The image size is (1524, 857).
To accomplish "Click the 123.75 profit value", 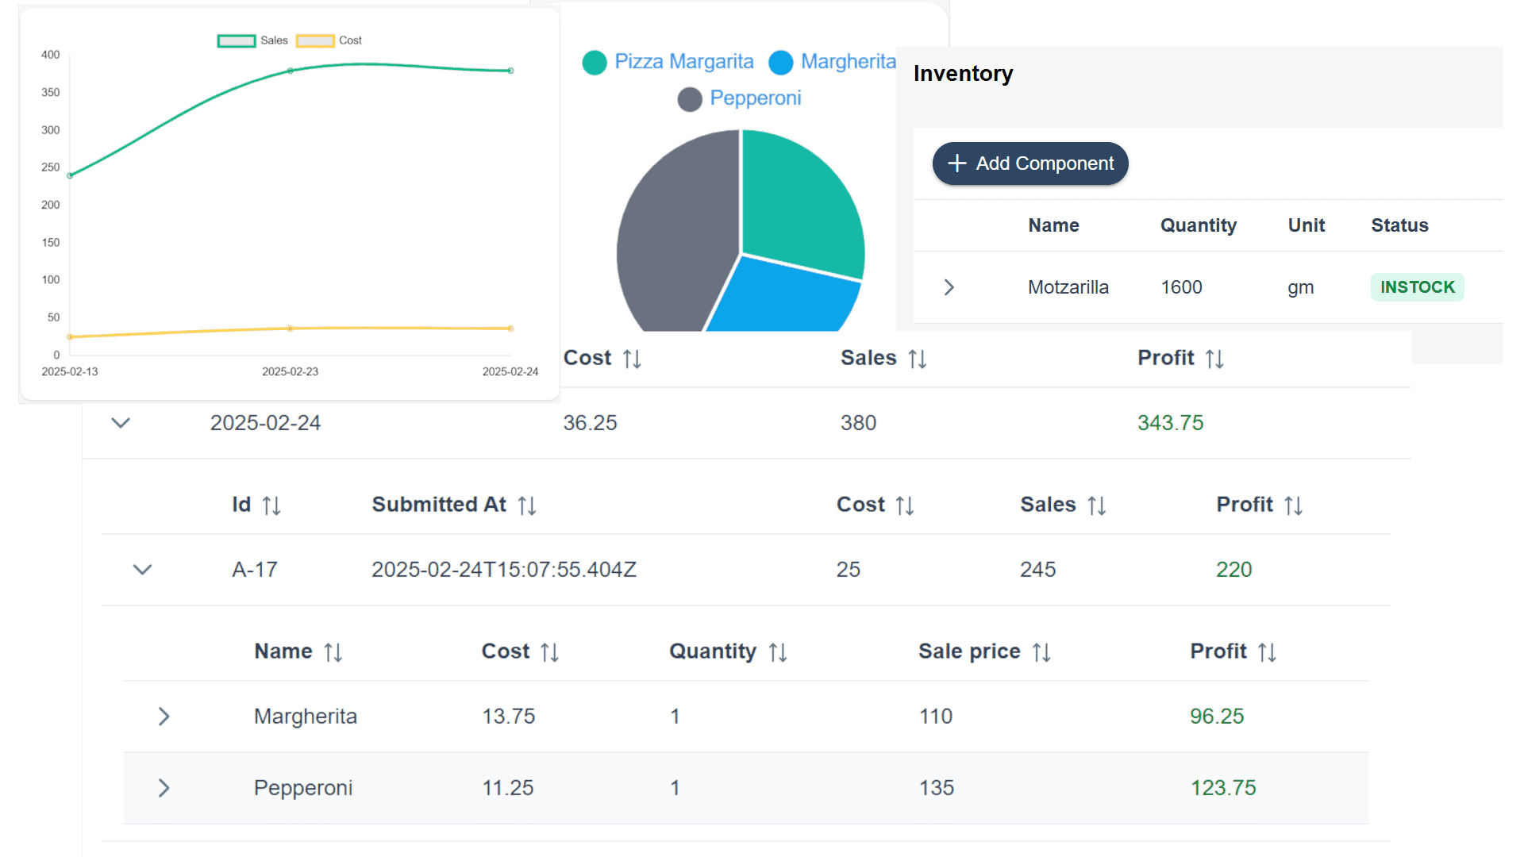I will pyautogui.click(x=1222, y=788).
